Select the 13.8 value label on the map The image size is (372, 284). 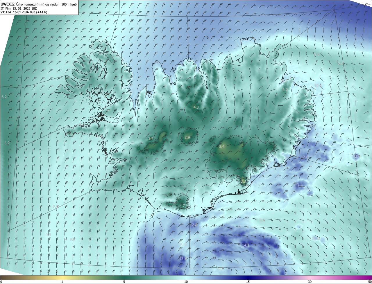183,258
